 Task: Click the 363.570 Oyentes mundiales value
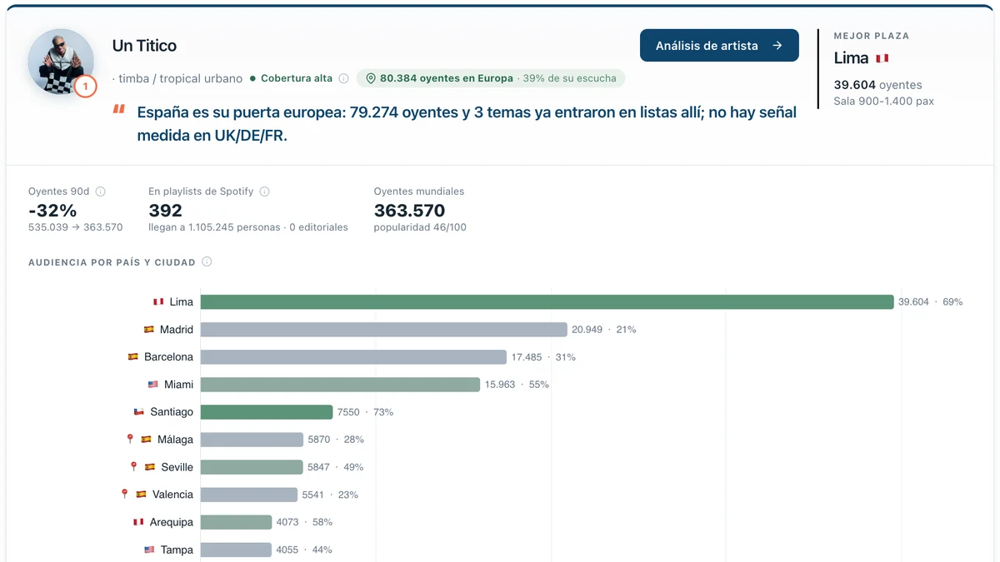409,211
